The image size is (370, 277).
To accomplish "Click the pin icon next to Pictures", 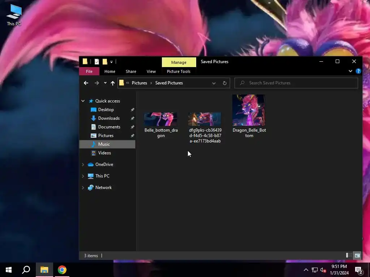I will click(x=132, y=136).
